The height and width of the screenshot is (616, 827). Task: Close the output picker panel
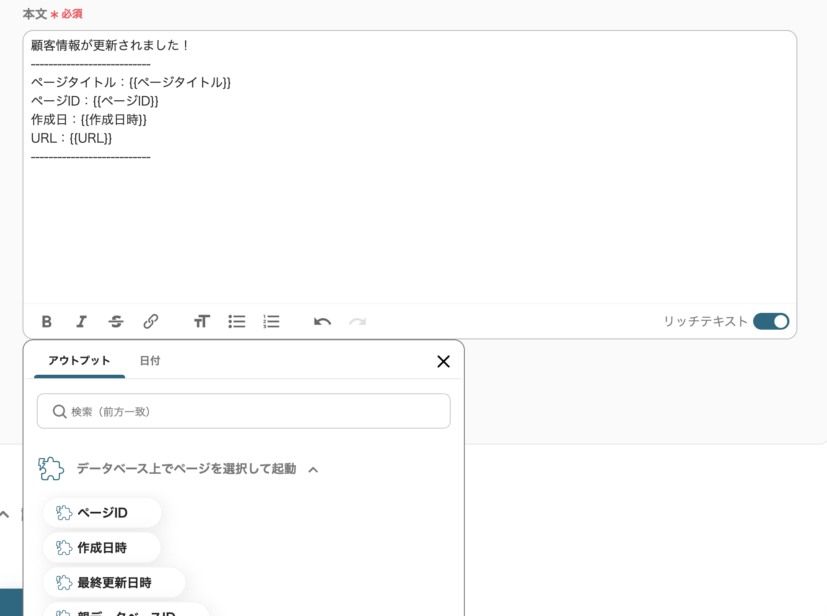coord(444,361)
